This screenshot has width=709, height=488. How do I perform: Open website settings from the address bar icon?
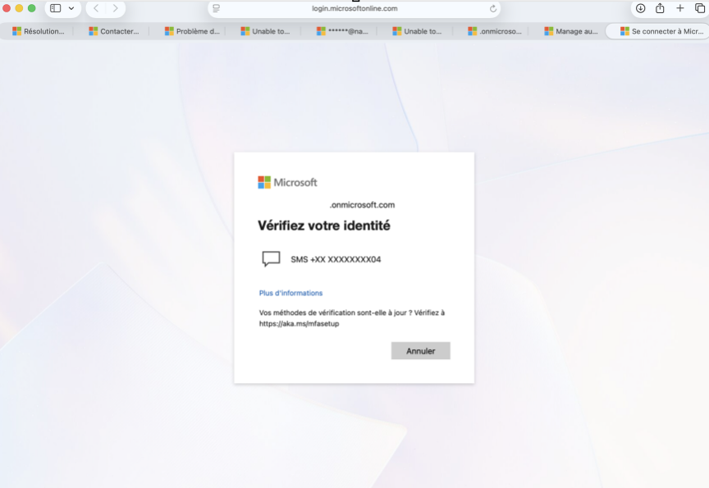pos(215,9)
